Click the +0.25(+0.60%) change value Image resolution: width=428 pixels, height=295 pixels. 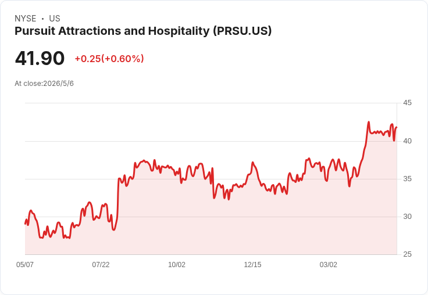coord(109,59)
